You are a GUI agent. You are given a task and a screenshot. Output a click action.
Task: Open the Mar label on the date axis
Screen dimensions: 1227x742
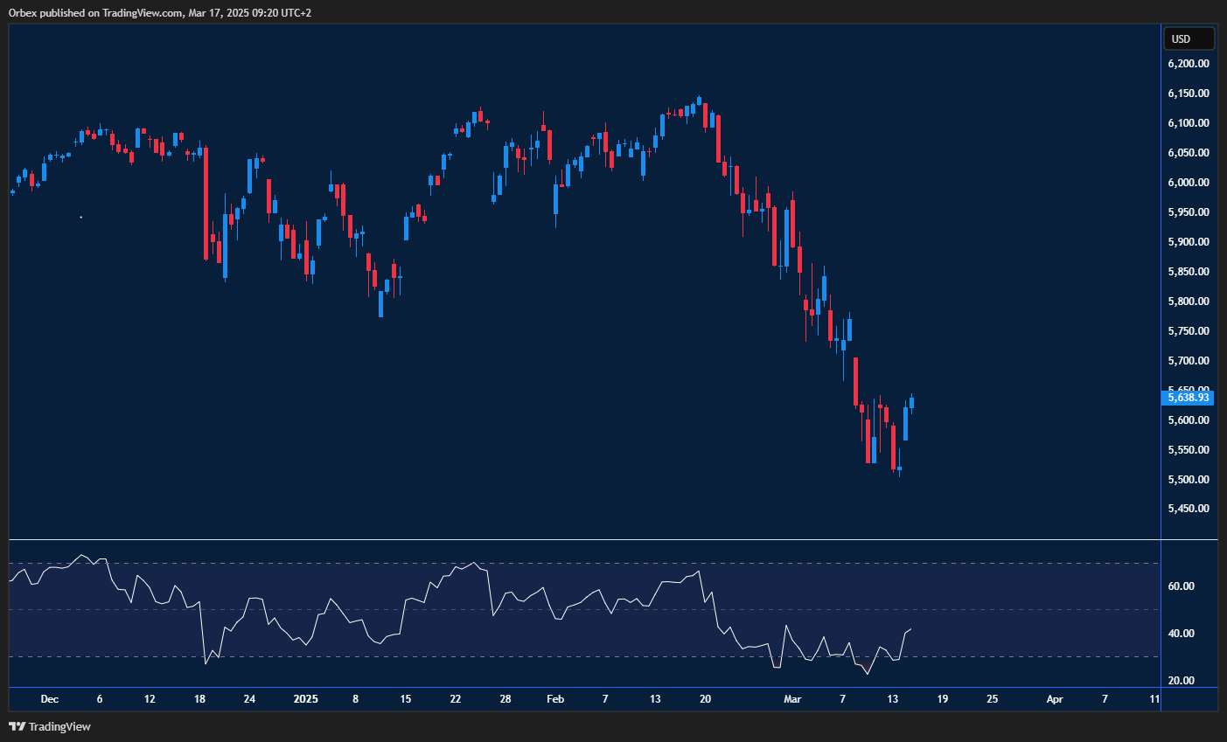pos(792,699)
